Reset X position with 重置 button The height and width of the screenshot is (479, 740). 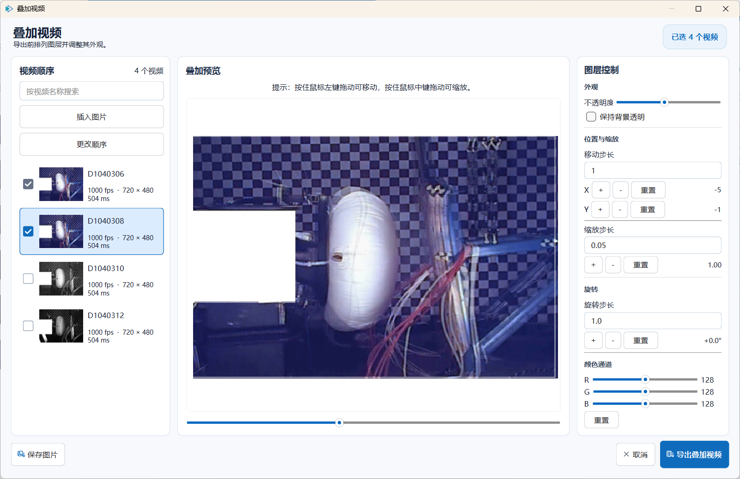click(648, 190)
